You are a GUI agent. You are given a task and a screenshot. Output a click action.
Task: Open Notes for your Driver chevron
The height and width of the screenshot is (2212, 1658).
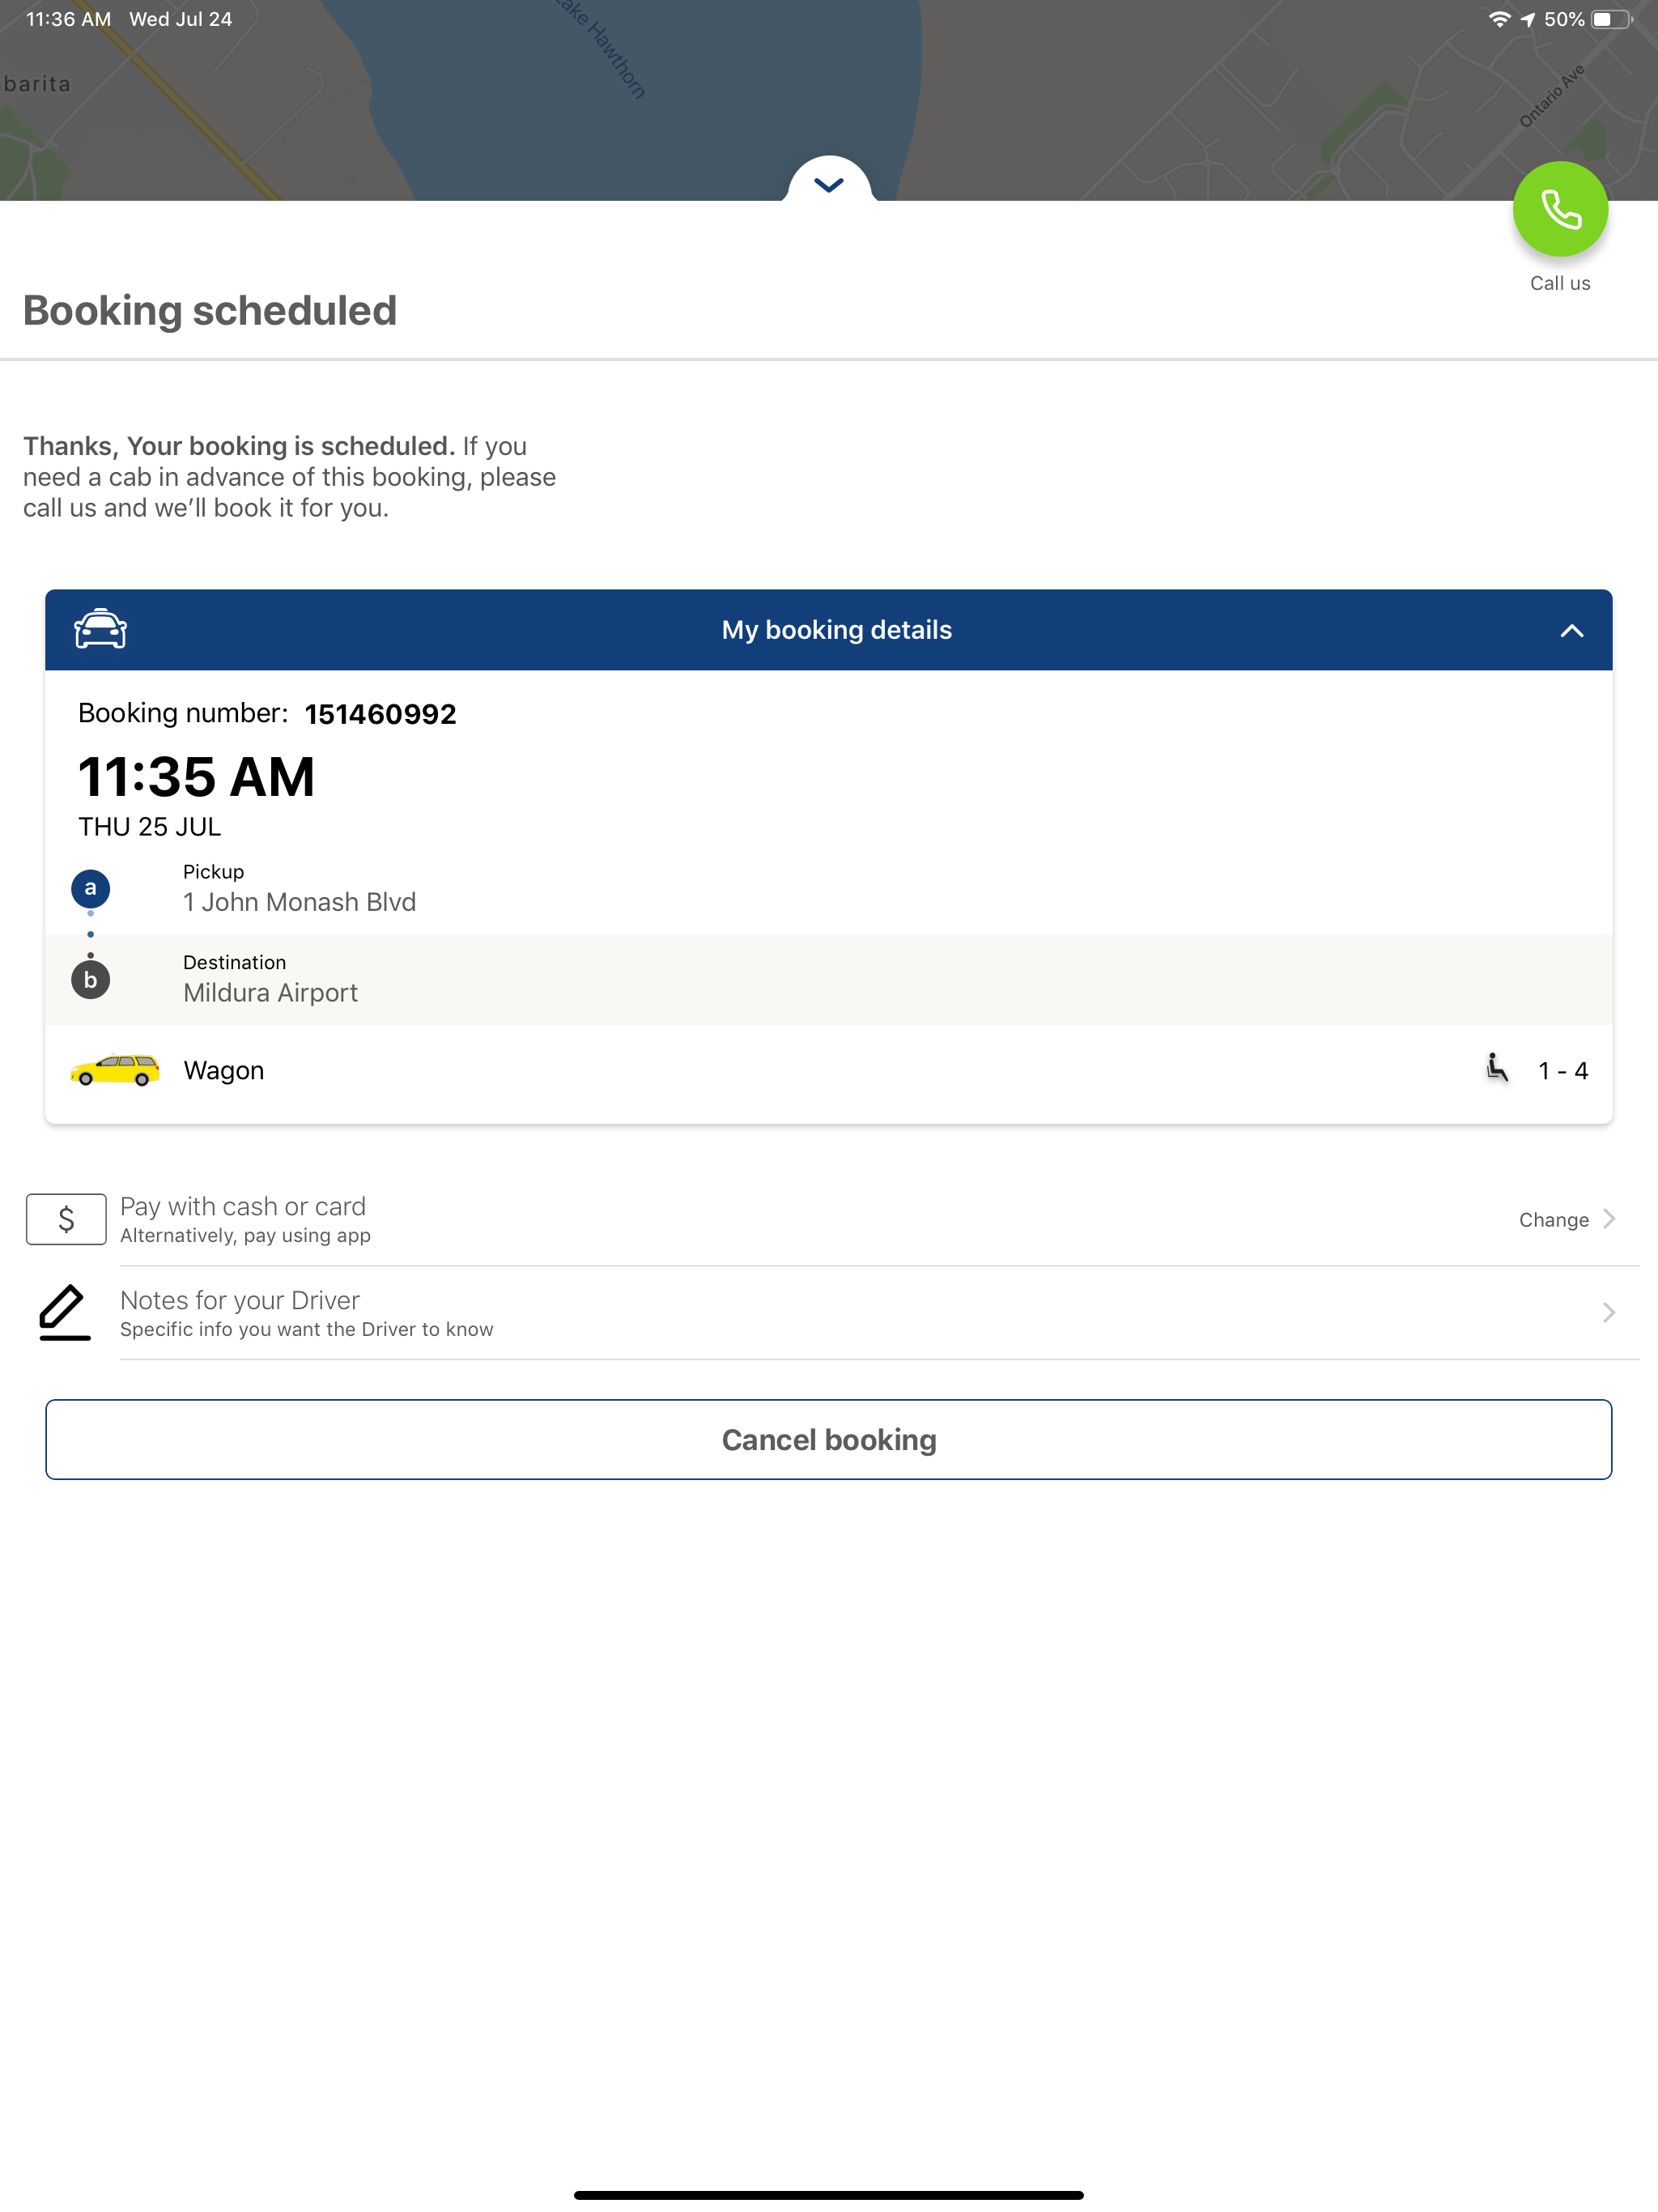(1608, 1312)
